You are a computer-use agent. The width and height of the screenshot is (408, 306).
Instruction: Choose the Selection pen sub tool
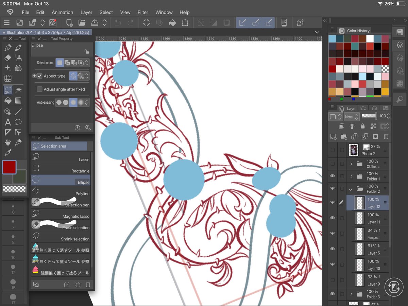tap(61, 203)
